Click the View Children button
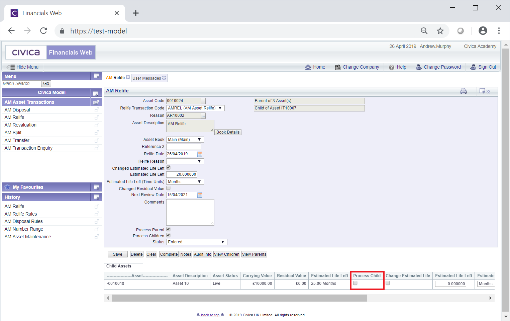The image size is (510, 321). click(x=227, y=254)
